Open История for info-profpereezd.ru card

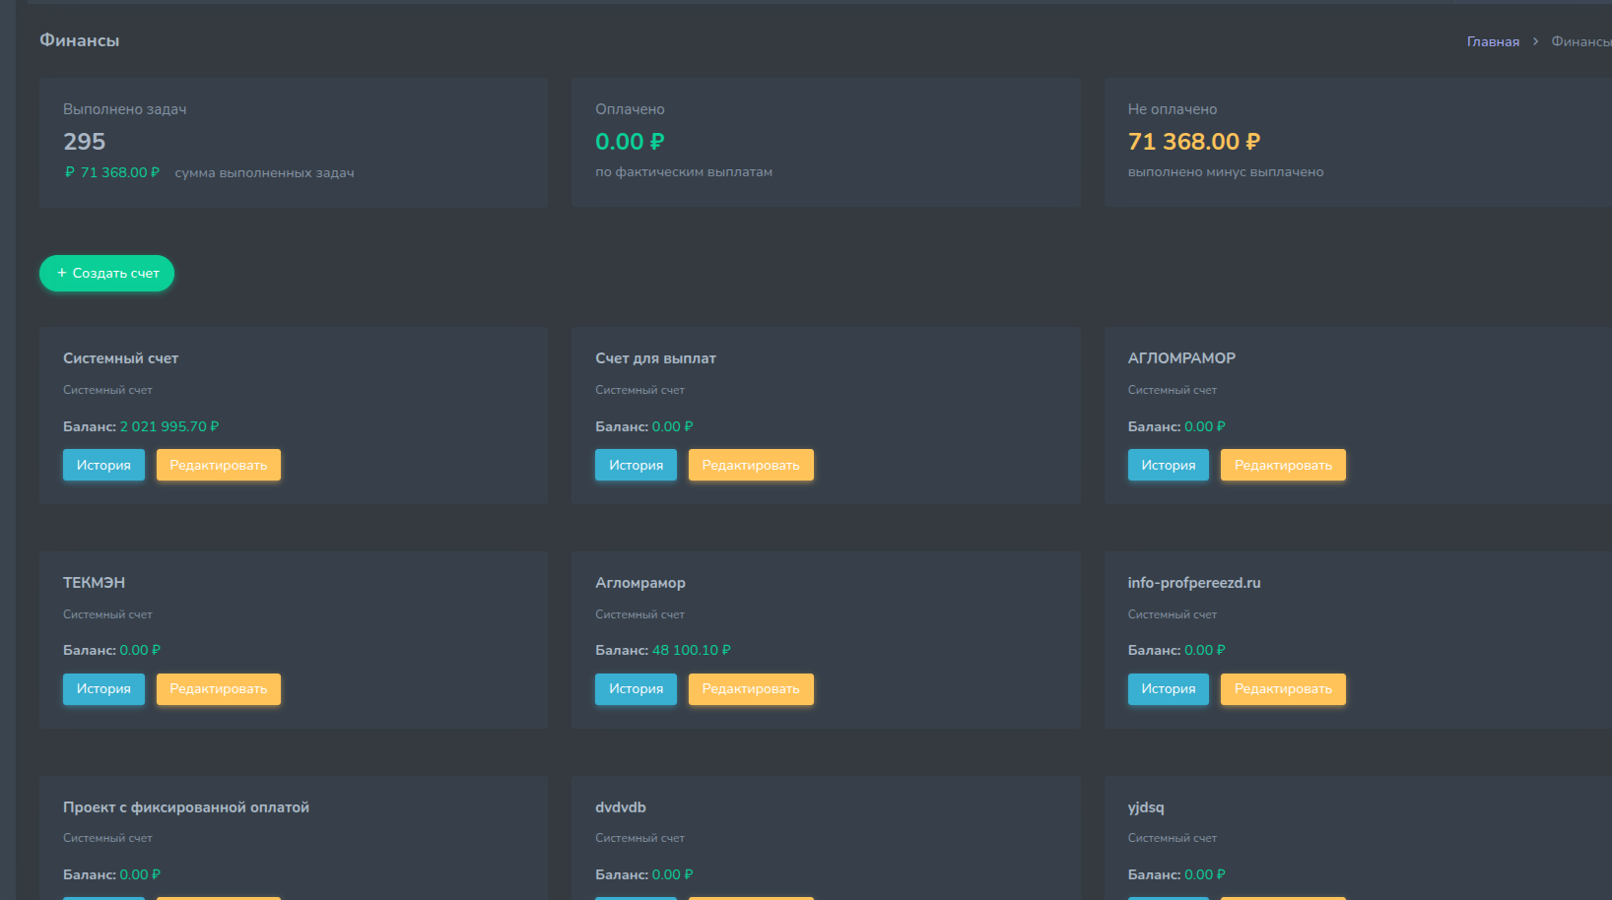[1168, 689]
